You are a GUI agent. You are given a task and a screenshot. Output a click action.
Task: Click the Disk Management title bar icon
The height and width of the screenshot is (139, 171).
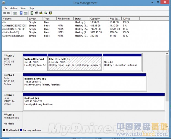coord(4,3)
